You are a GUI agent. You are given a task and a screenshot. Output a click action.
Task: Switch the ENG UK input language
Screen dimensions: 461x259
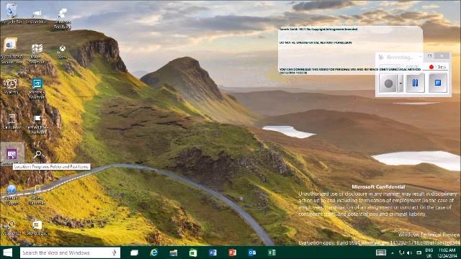tap(429, 253)
